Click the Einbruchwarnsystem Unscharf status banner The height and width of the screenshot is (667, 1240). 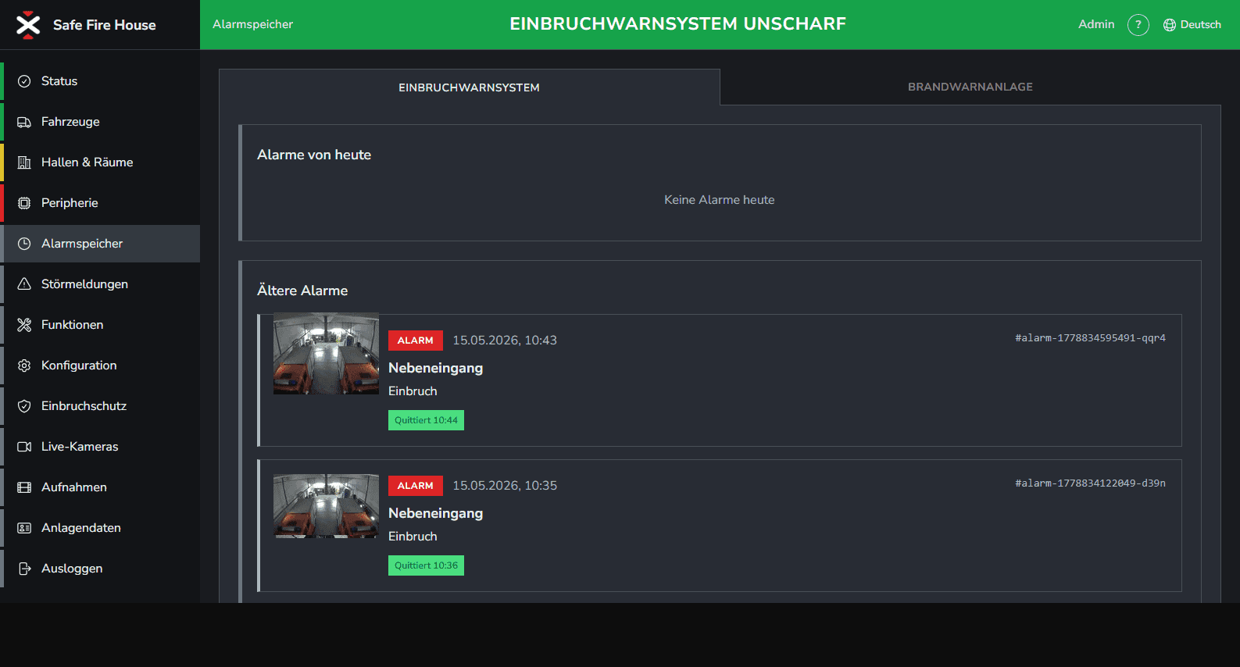[x=677, y=24]
